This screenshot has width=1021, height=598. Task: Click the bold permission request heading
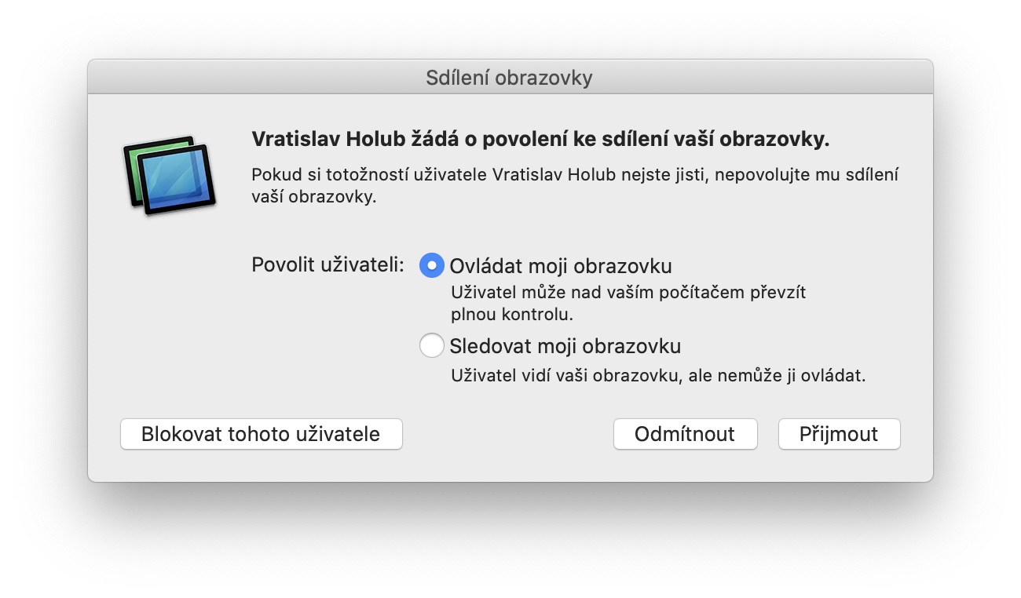pos(540,140)
